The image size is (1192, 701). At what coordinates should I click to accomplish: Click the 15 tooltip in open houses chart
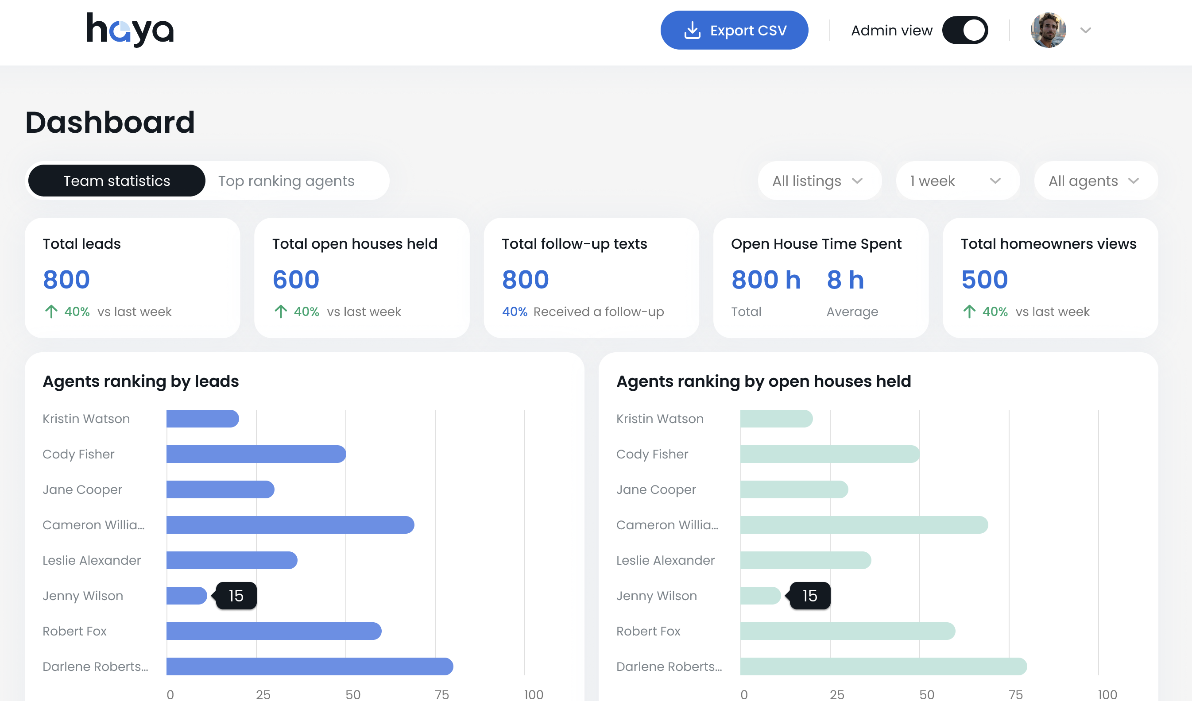click(810, 596)
